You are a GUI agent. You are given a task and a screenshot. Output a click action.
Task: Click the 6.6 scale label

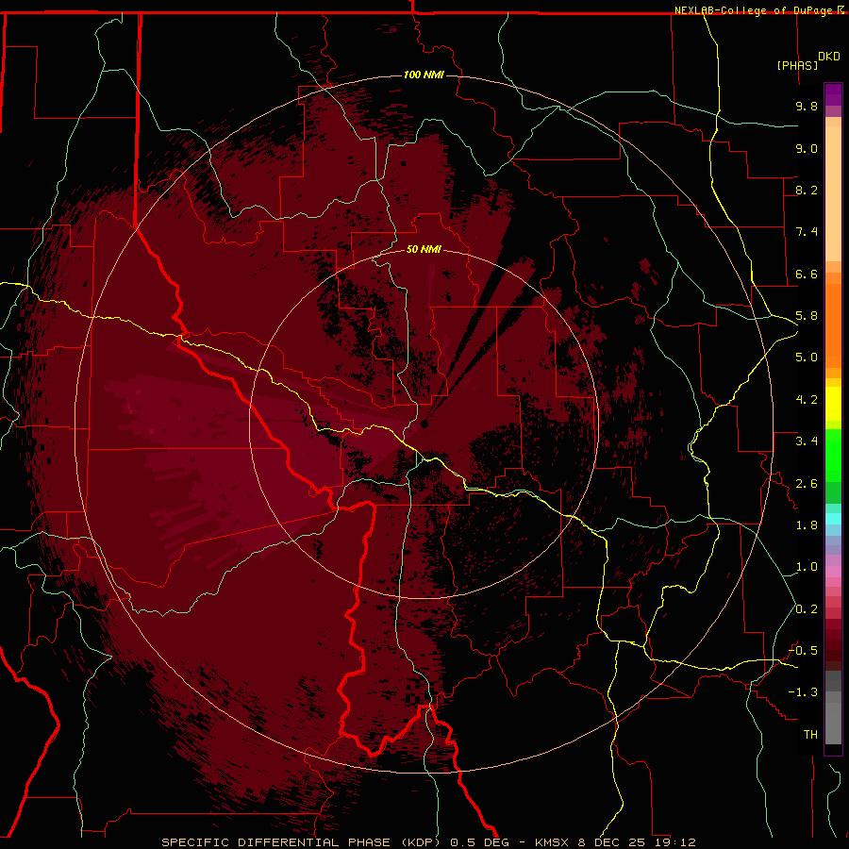[x=807, y=274]
